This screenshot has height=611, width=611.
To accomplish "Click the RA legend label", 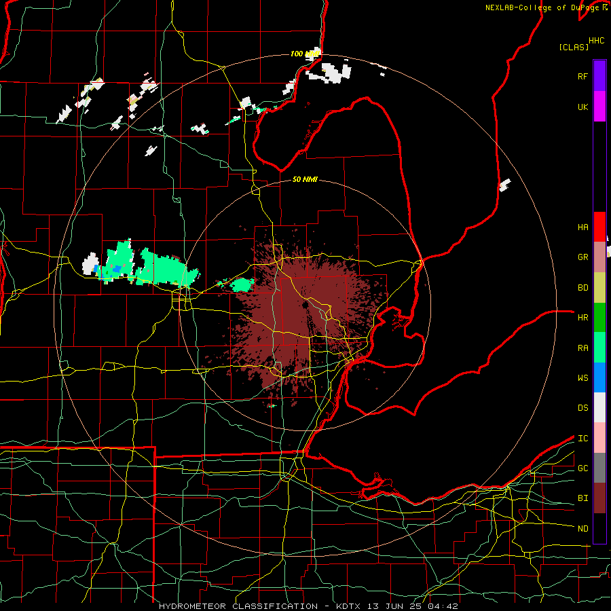I will tap(582, 348).
